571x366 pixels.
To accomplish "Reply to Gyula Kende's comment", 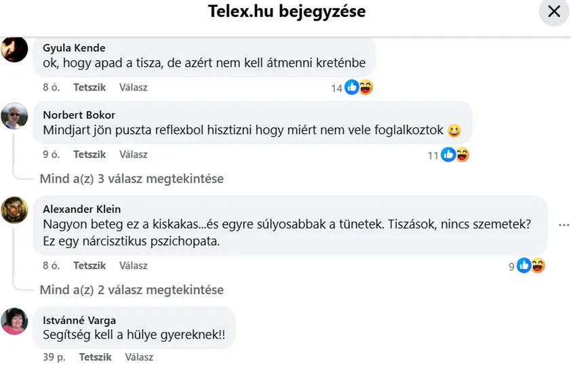I will [133, 87].
